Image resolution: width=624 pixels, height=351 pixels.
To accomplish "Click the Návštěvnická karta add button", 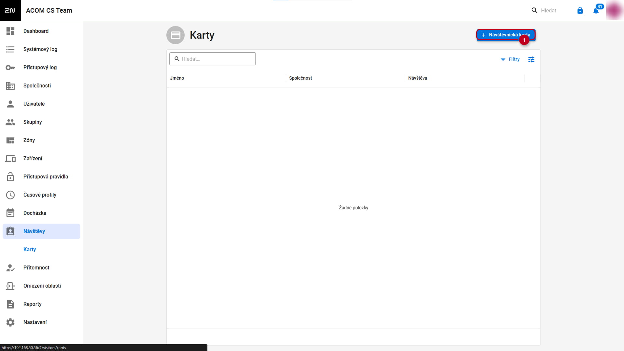I will (x=506, y=35).
